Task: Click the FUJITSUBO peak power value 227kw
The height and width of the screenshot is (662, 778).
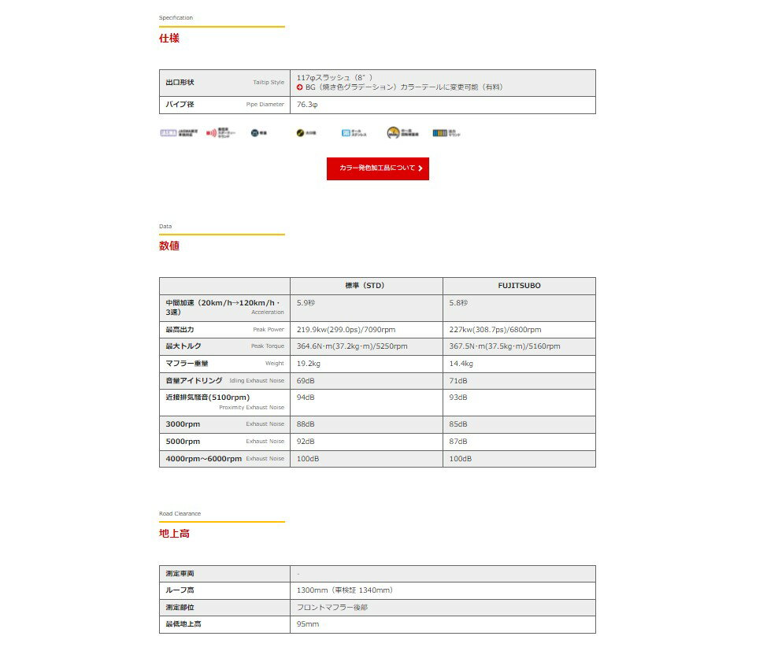Action: [495, 330]
